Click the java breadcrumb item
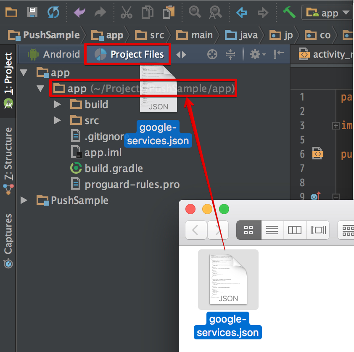Screen dimensions: 354x352 pyautogui.click(x=241, y=35)
